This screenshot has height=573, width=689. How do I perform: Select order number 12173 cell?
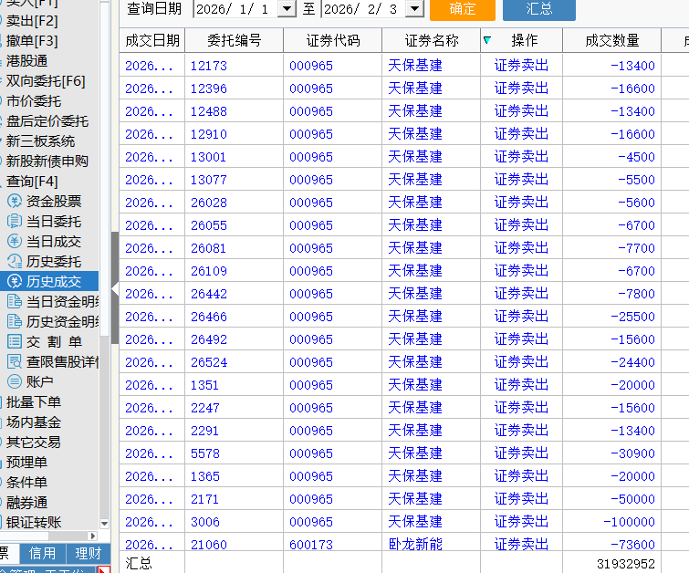[x=235, y=66]
